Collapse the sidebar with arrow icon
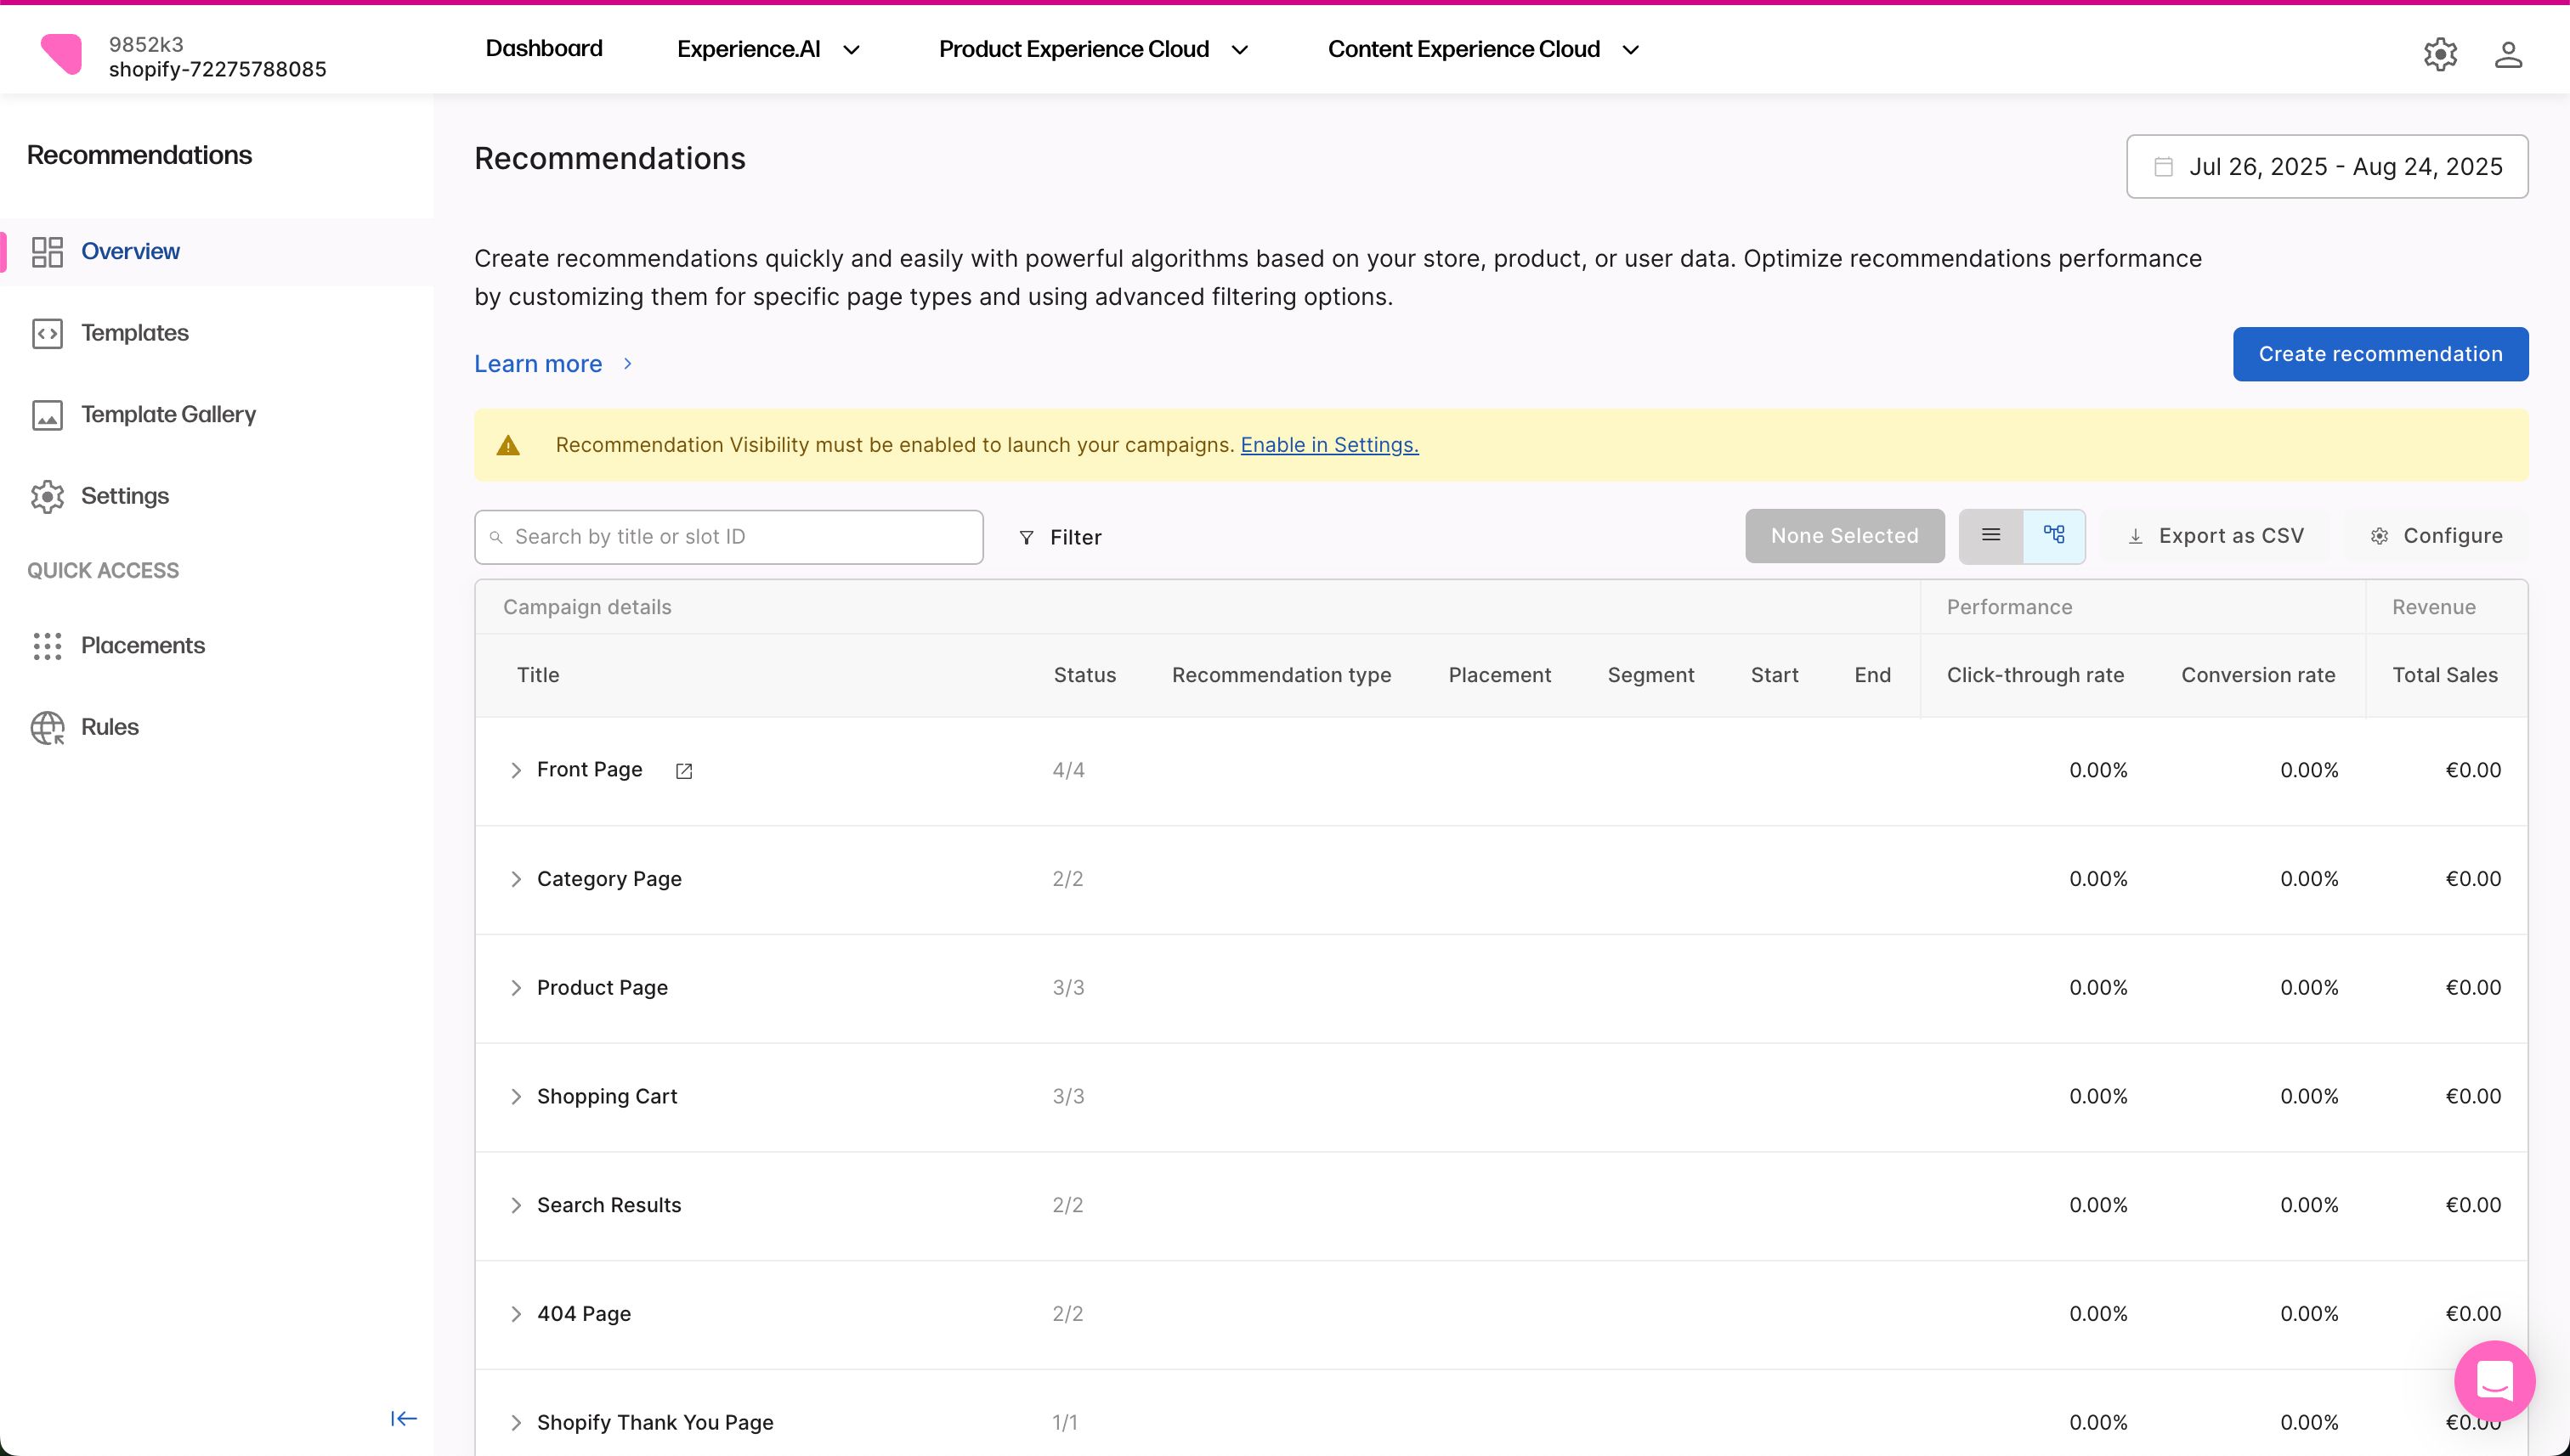Screen dimensions: 2570x1456 [x=403, y=1418]
